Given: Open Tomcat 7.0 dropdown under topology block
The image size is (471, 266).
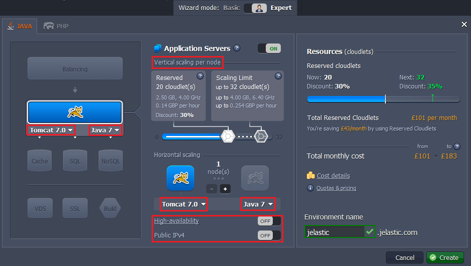Looking at the screenshot, I should (x=51, y=130).
